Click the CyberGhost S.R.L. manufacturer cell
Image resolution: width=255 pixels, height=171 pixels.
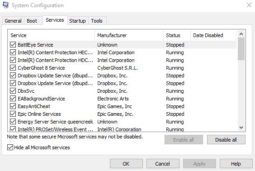pos(118,68)
